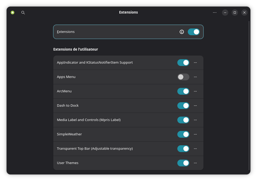Open options menu for AppIndicator and KStatusNotifierItem

click(x=195, y=62)
